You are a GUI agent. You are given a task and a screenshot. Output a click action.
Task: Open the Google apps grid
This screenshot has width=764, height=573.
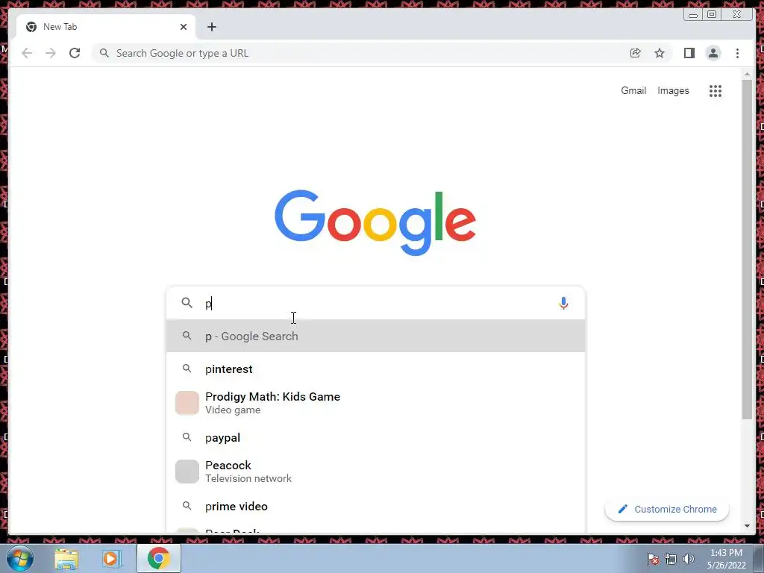[x=716, y=90]
